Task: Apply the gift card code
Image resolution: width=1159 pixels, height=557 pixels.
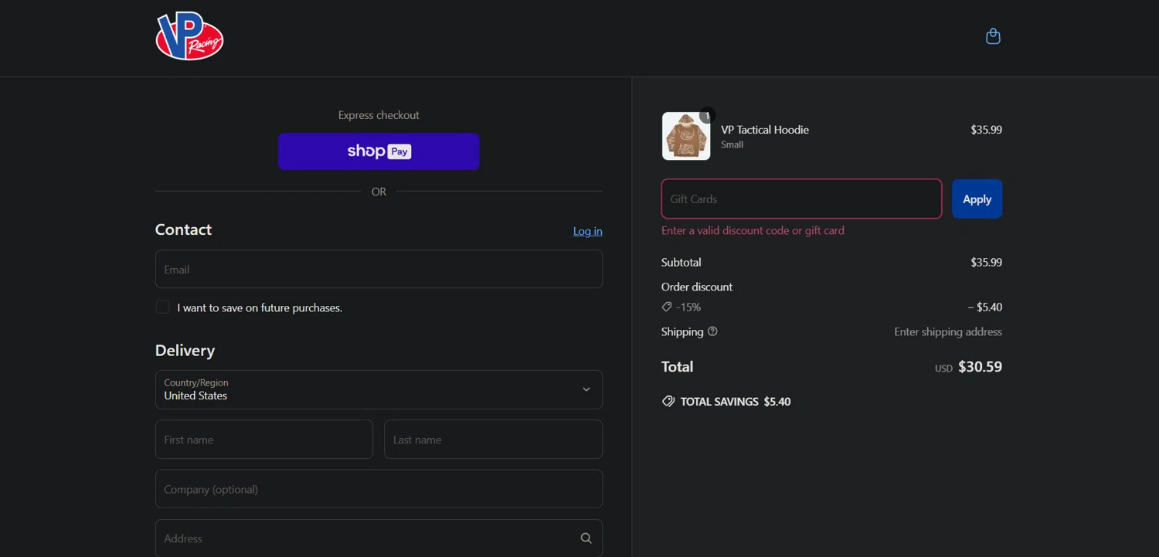Action: [x=977, y=199]
